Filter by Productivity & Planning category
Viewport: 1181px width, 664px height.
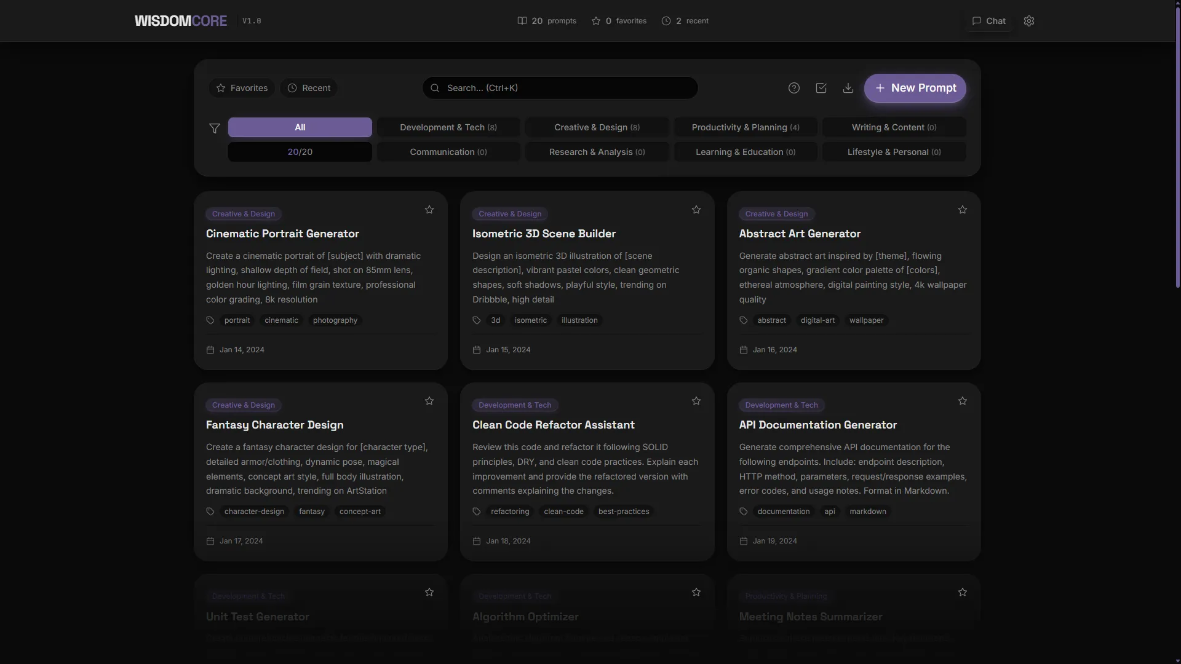(746, 127)
